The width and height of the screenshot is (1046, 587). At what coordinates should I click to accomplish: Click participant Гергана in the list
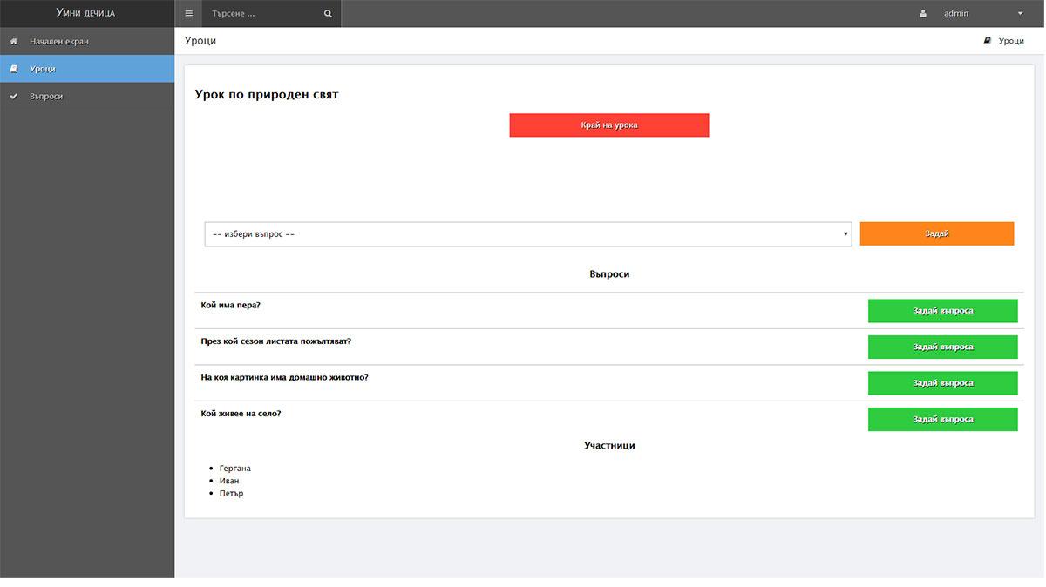235,469
